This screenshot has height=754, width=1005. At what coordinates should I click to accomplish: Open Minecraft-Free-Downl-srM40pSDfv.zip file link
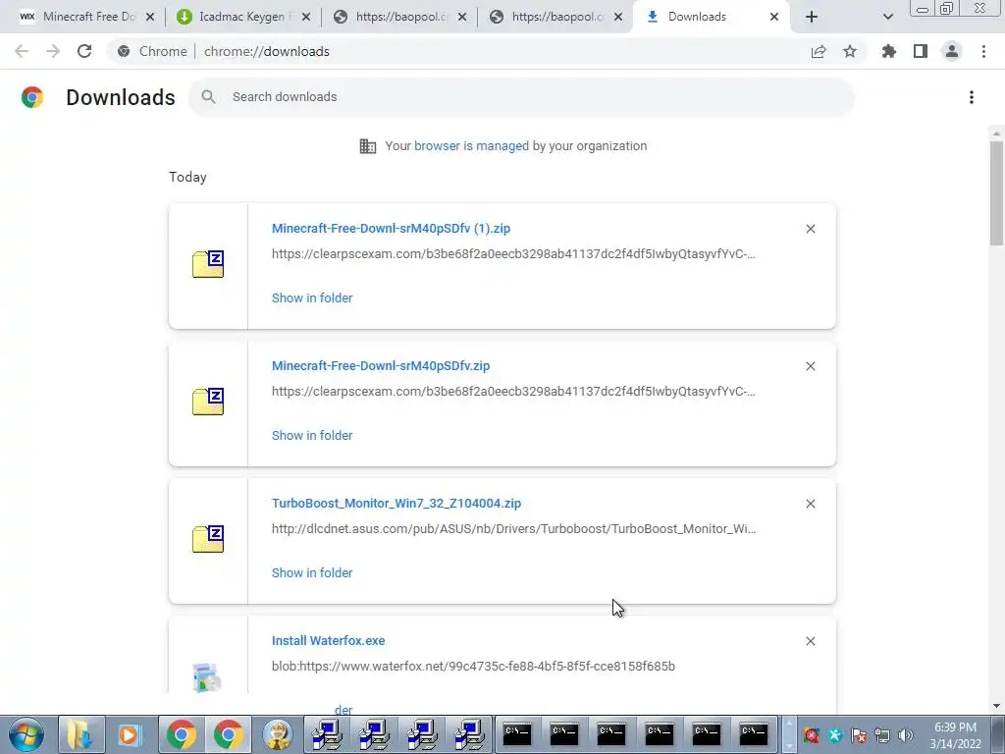(x=381, y=365)
